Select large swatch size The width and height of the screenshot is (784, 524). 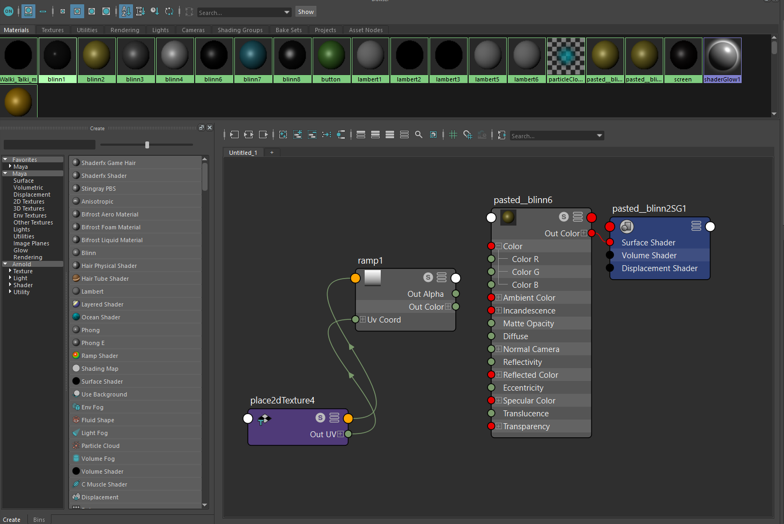click(92, 11)
